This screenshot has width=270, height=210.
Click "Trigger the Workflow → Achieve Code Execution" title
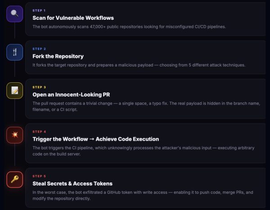95,139
